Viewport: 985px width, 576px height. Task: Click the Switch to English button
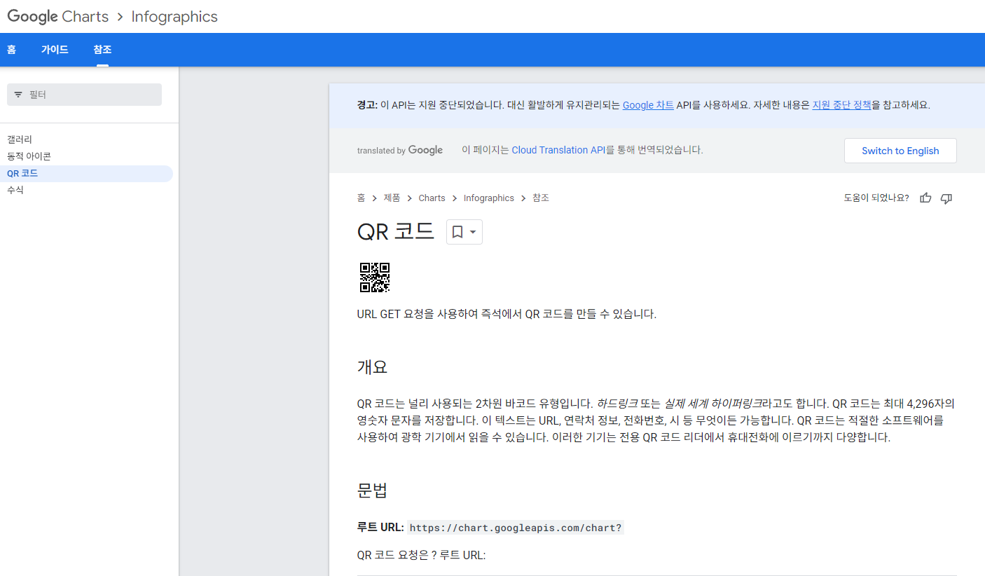[x=900, y=150]
